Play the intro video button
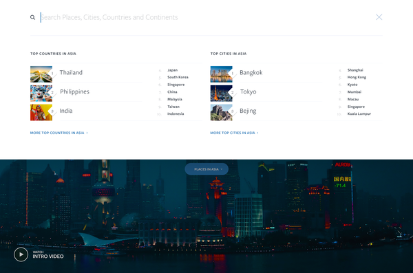The image size is (413, 273). (x=21, y=254)
